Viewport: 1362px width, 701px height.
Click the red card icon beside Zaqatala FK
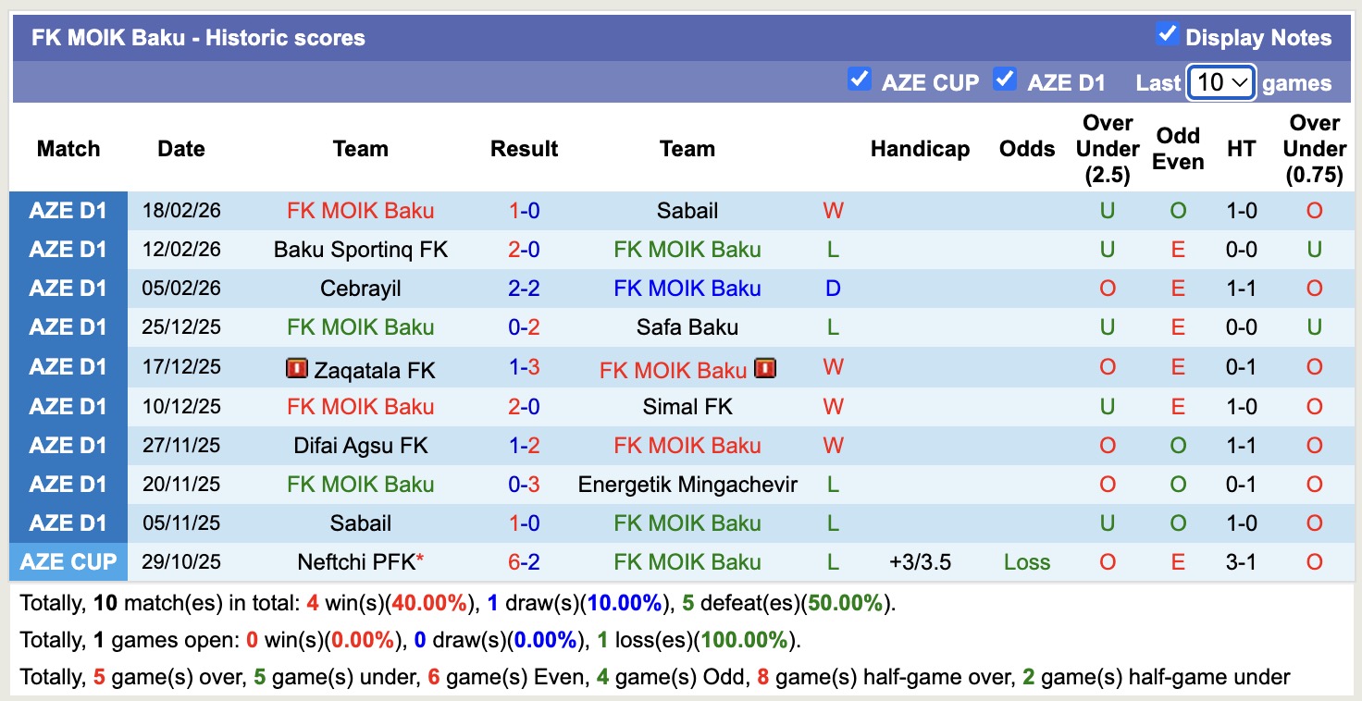(x=297, y=369)
